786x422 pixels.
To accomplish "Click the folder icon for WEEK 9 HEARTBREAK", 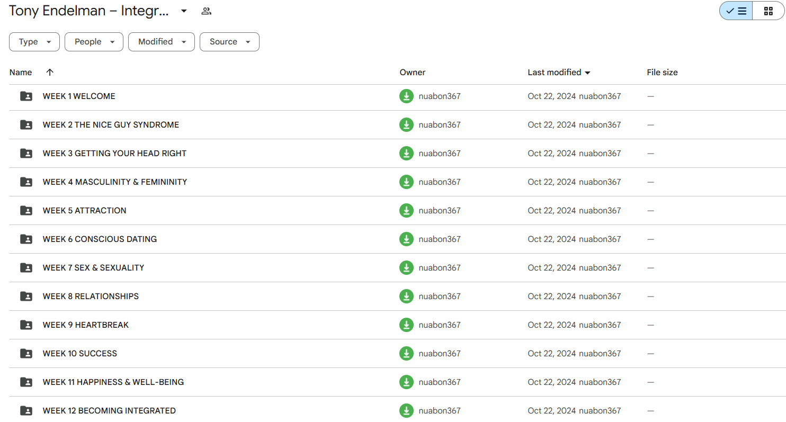I will [x=26, y=325].
